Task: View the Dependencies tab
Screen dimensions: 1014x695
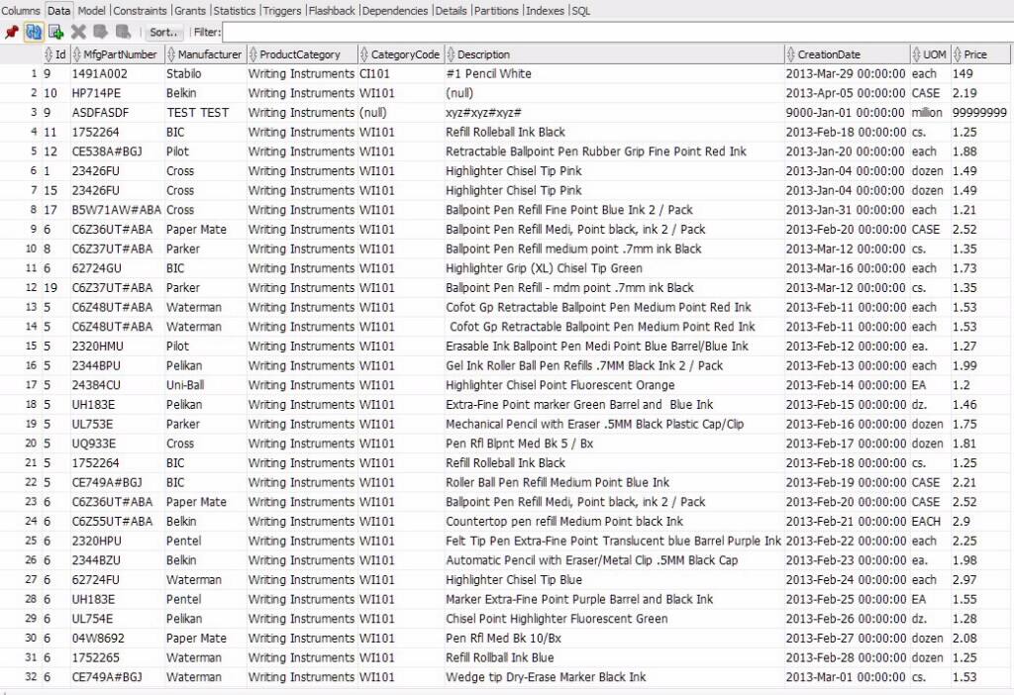Action: tap(395, 11)
